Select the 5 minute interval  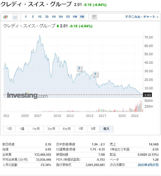[x=33, y=17]
